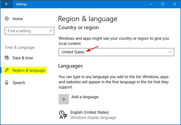Click the Home gear icon
The image size is (181, 125).
(x=7, y=19)
